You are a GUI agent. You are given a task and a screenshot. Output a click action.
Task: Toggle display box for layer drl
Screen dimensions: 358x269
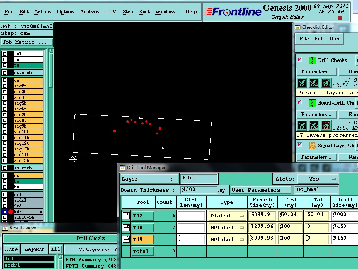[5, 194]
